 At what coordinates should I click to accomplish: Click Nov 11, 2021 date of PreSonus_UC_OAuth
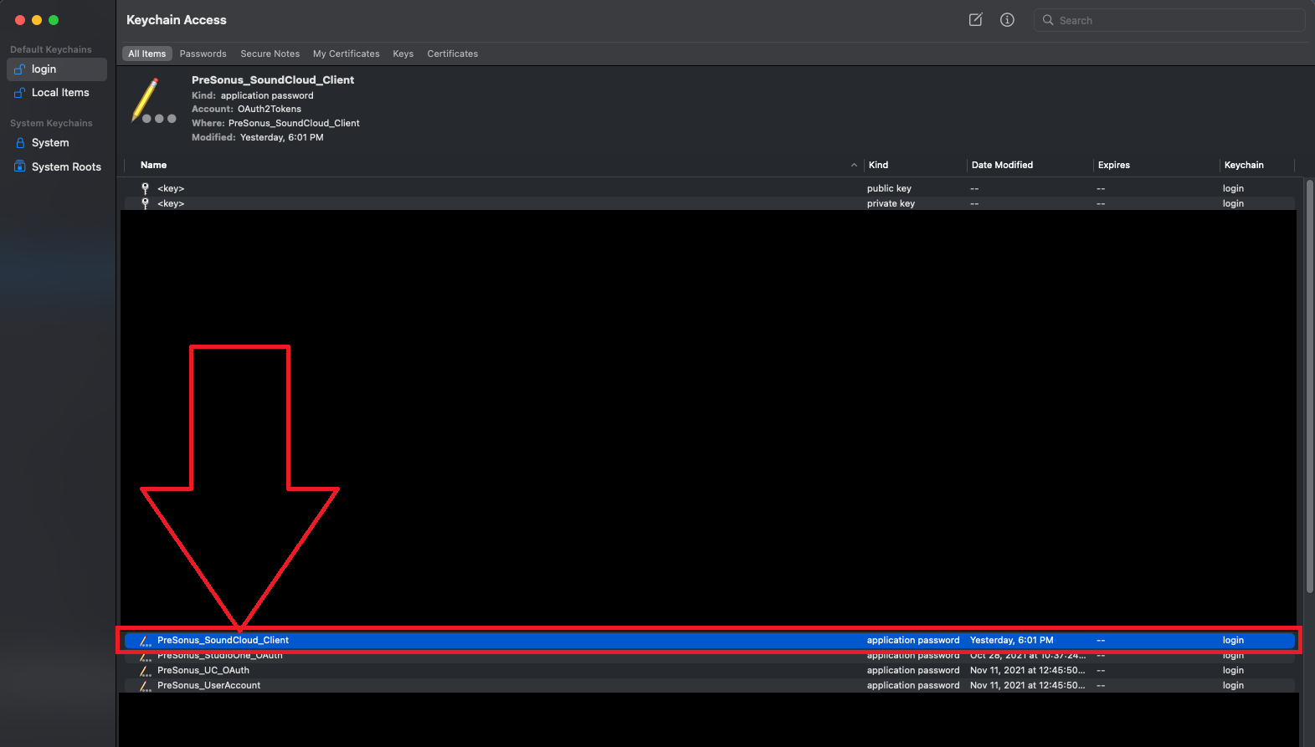1027,670
